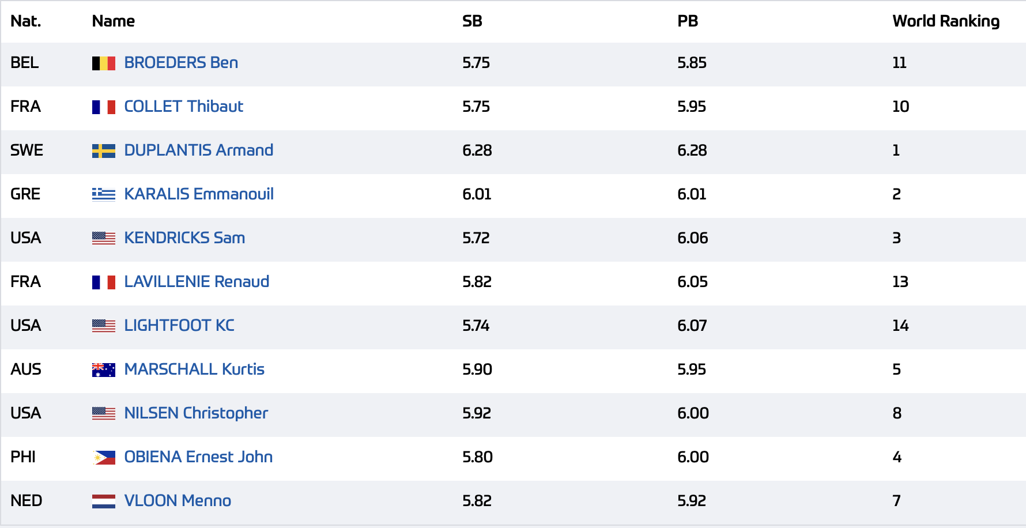Open NILSEN Christopher's profile link
Screen dimensions: 1026x528
196,413
